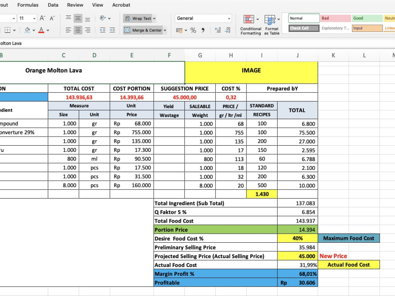Click the formula bar text
Image resolution: width=395 pixels, height=296 pixels.
[x=11, y=43]
